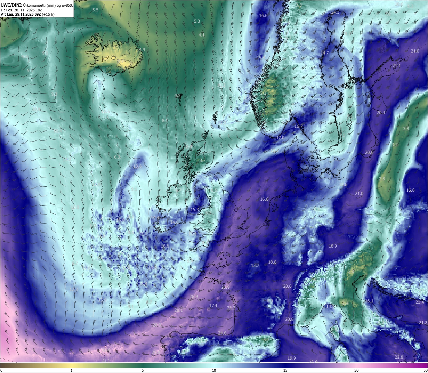Click the 3.8 map value
Screen dimensions: 428x373
click(406, 128)
